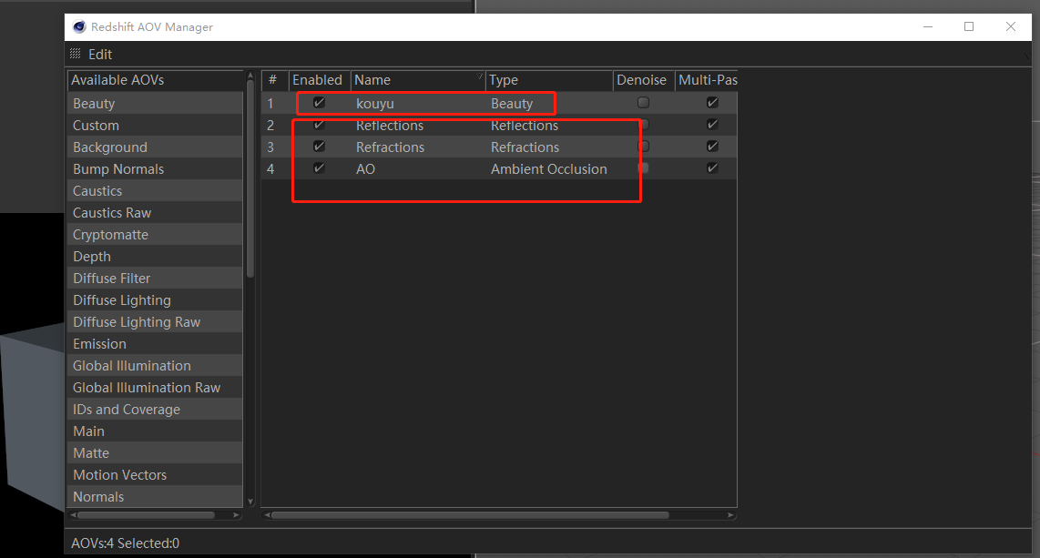Disable the Refractions AOV Enabled checkbox
This screenshot has width=1040, height=558.
(x=319, y=147)
